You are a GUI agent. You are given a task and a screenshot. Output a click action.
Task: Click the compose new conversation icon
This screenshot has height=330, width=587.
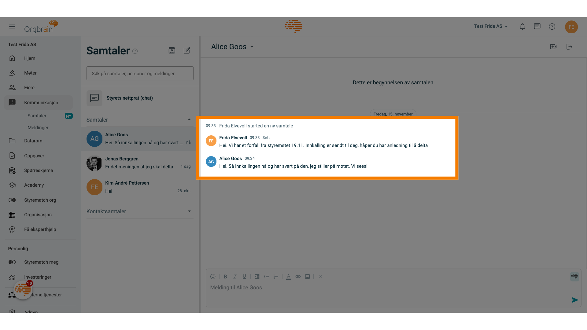[x=187, y=50]
